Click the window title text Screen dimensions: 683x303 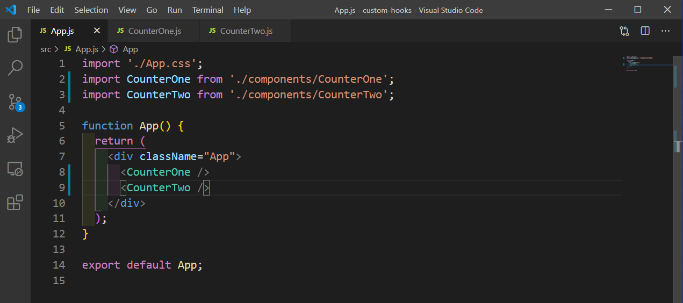(x=409, y=10)
